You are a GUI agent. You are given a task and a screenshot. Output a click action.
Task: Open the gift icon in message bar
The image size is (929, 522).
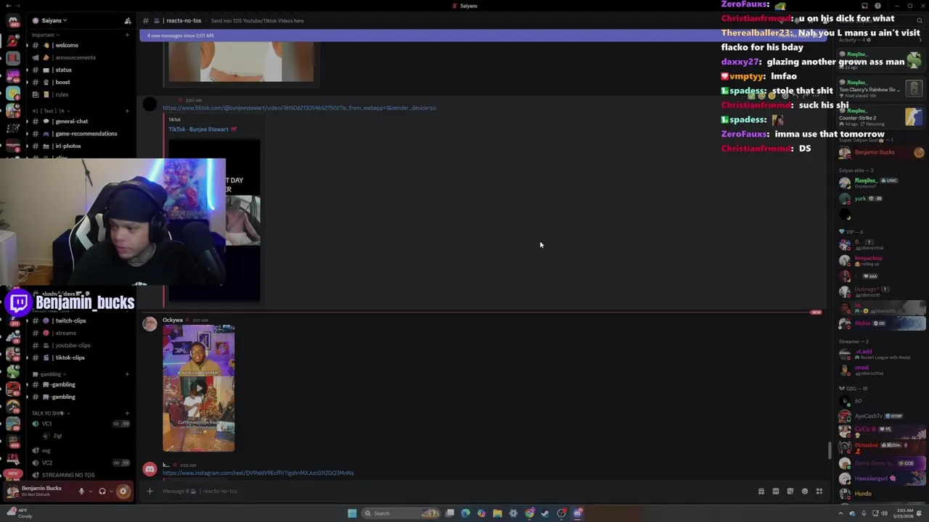pos(761,492)
